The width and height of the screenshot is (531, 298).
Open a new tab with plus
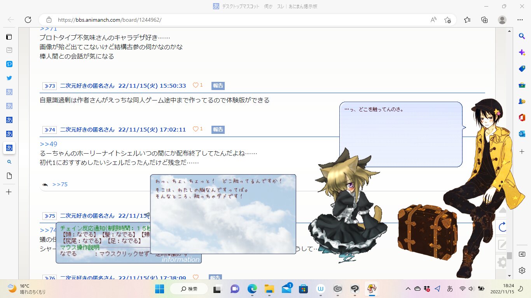[9, 192]
